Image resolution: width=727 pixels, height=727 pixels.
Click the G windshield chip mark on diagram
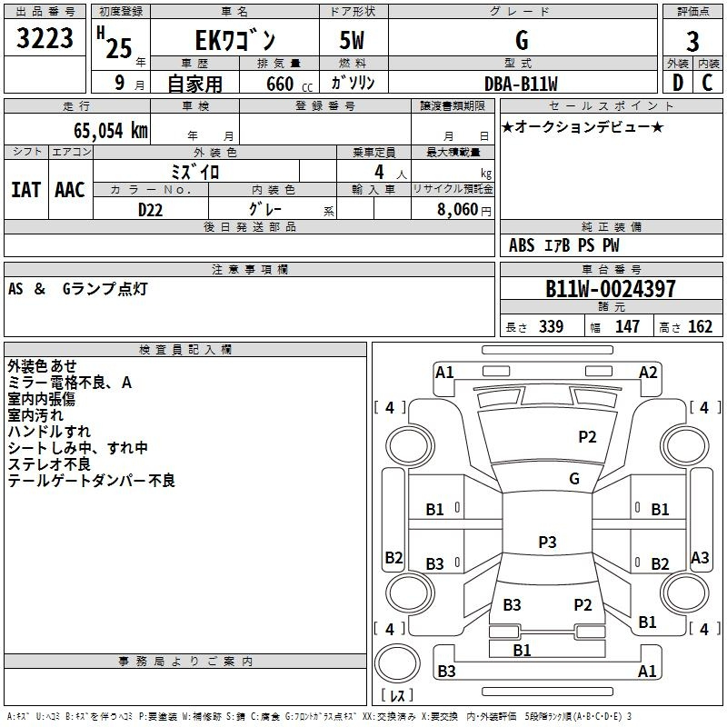[573, 479]
